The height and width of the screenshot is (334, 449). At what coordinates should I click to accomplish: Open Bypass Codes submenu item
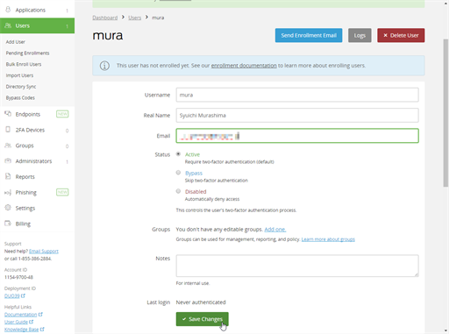click(20, 97)
